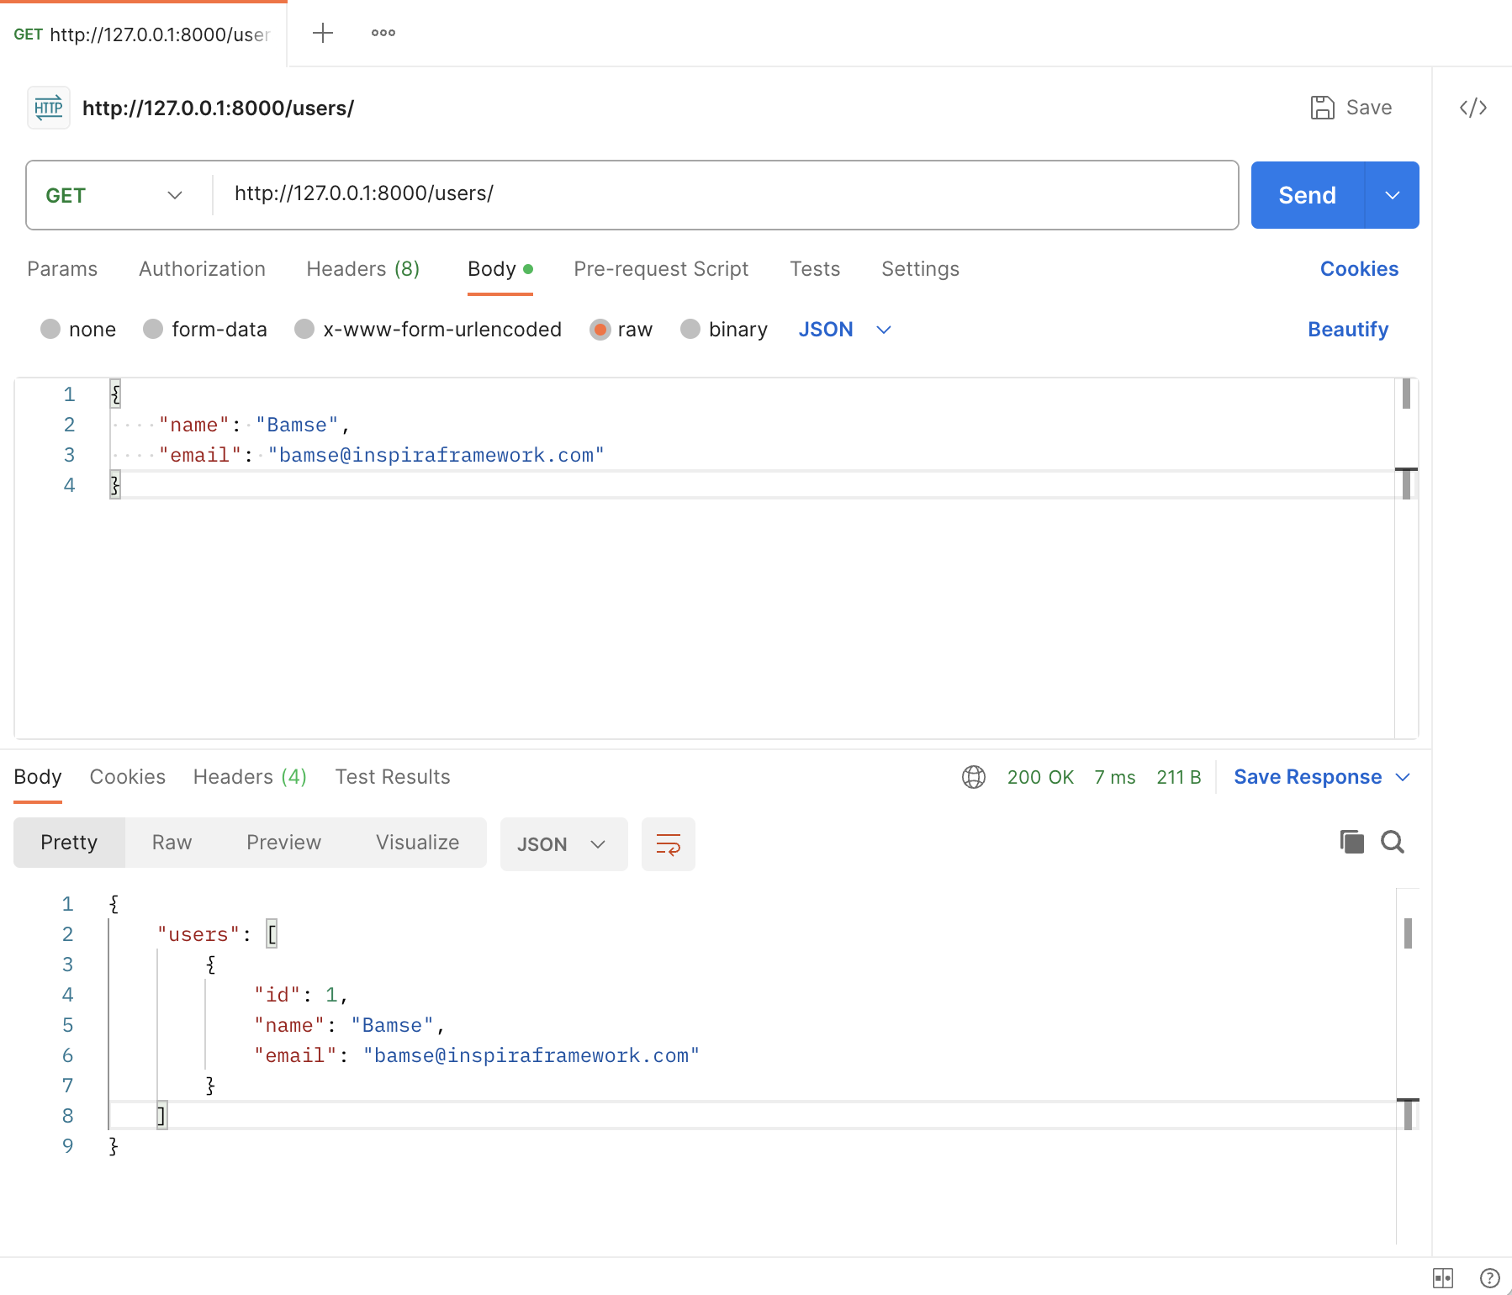Open the code snippet panel icon

click(x=1473, y=108)
